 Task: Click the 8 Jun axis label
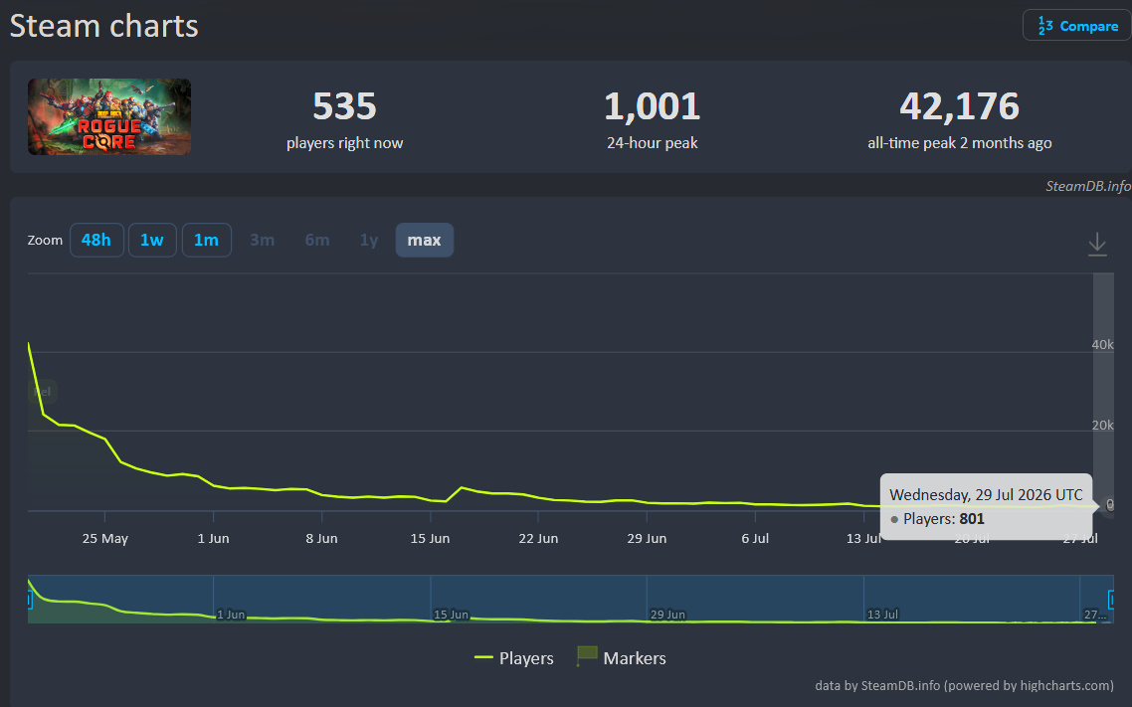click(321, 538)
